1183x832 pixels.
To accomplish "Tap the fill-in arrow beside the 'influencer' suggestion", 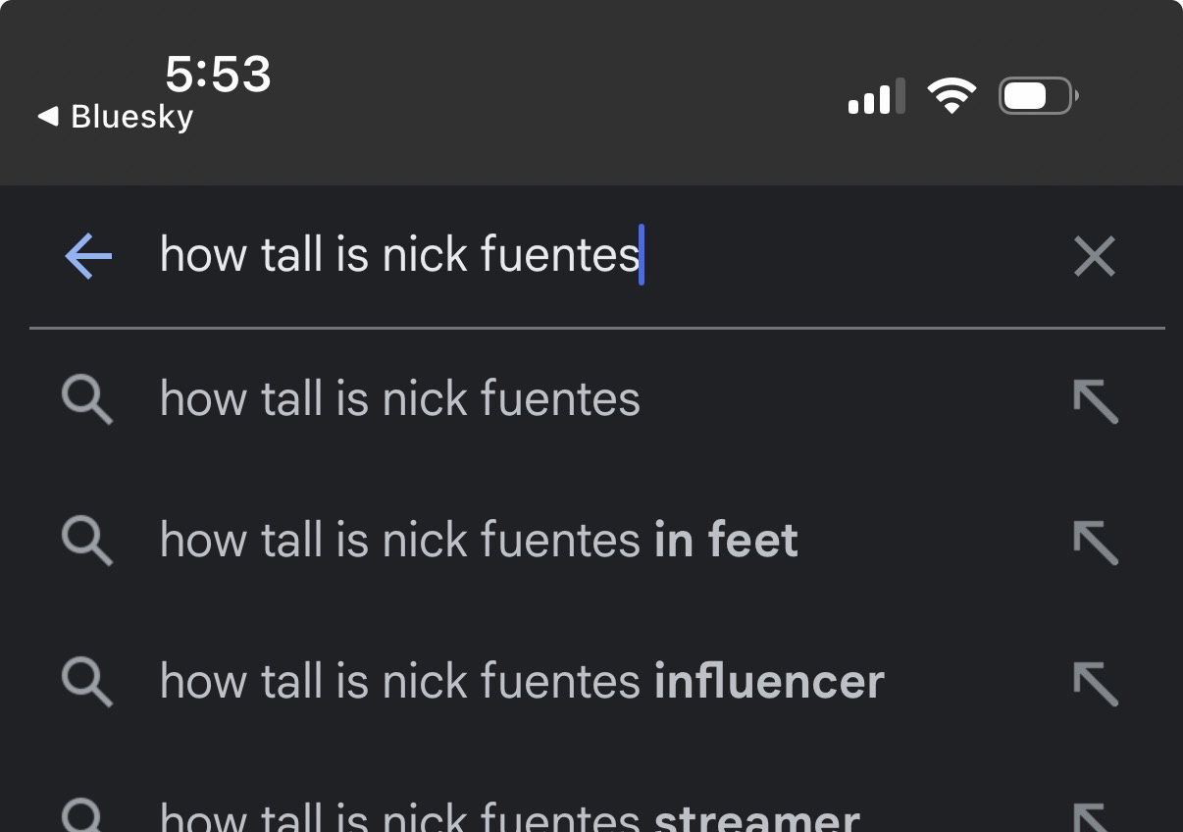I will point(1095,684).
